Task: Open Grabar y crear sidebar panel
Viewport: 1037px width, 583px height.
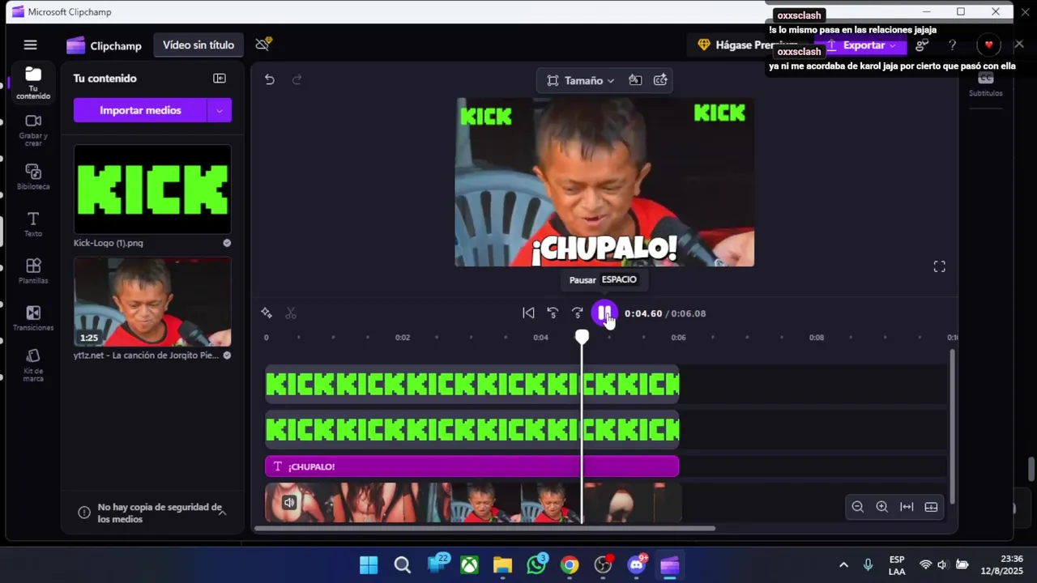Action: click(33, 130)
